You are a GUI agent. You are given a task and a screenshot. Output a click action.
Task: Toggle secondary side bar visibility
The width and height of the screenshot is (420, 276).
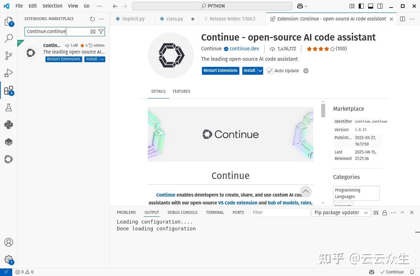pos(380,6)
